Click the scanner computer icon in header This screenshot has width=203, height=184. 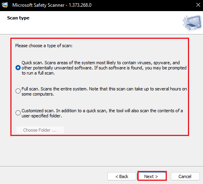[x=192, y=23]
